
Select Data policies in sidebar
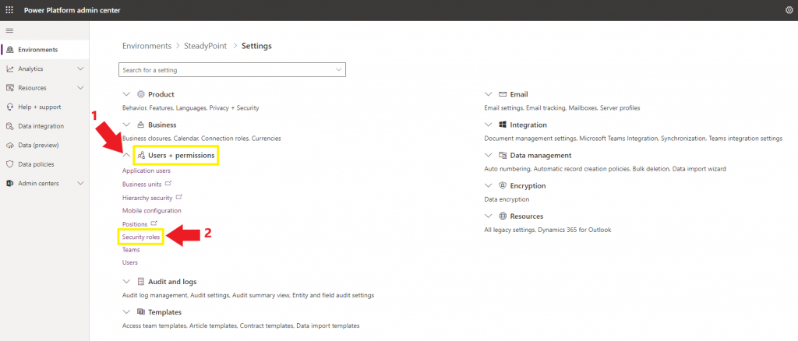click(44, 164)
